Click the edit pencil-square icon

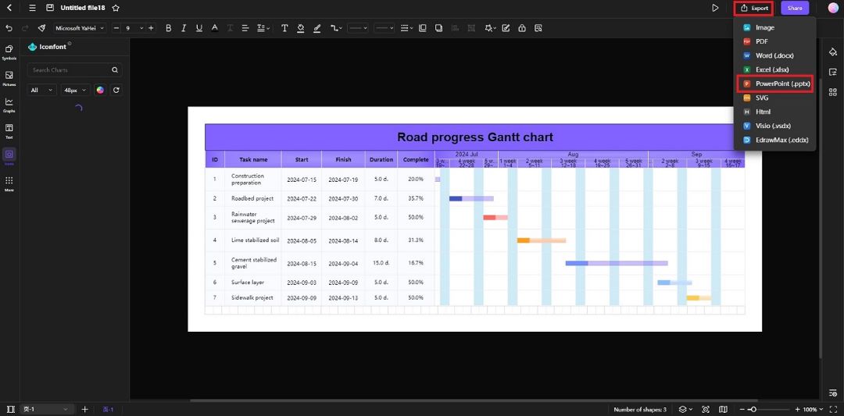(506, 28)
